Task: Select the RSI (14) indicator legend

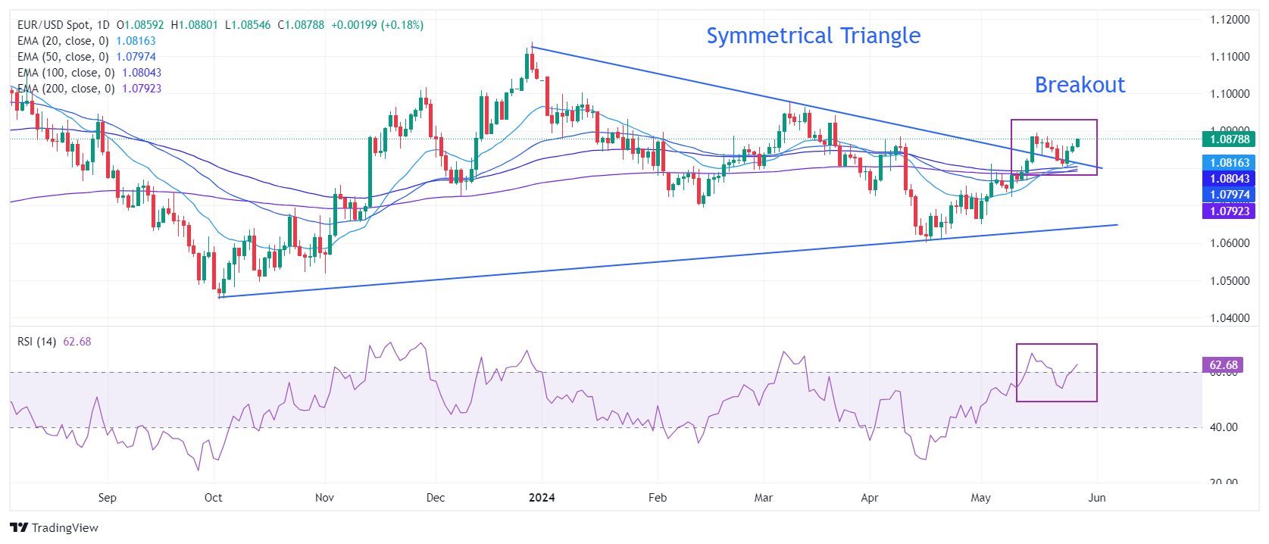Action: click(37, 342)
